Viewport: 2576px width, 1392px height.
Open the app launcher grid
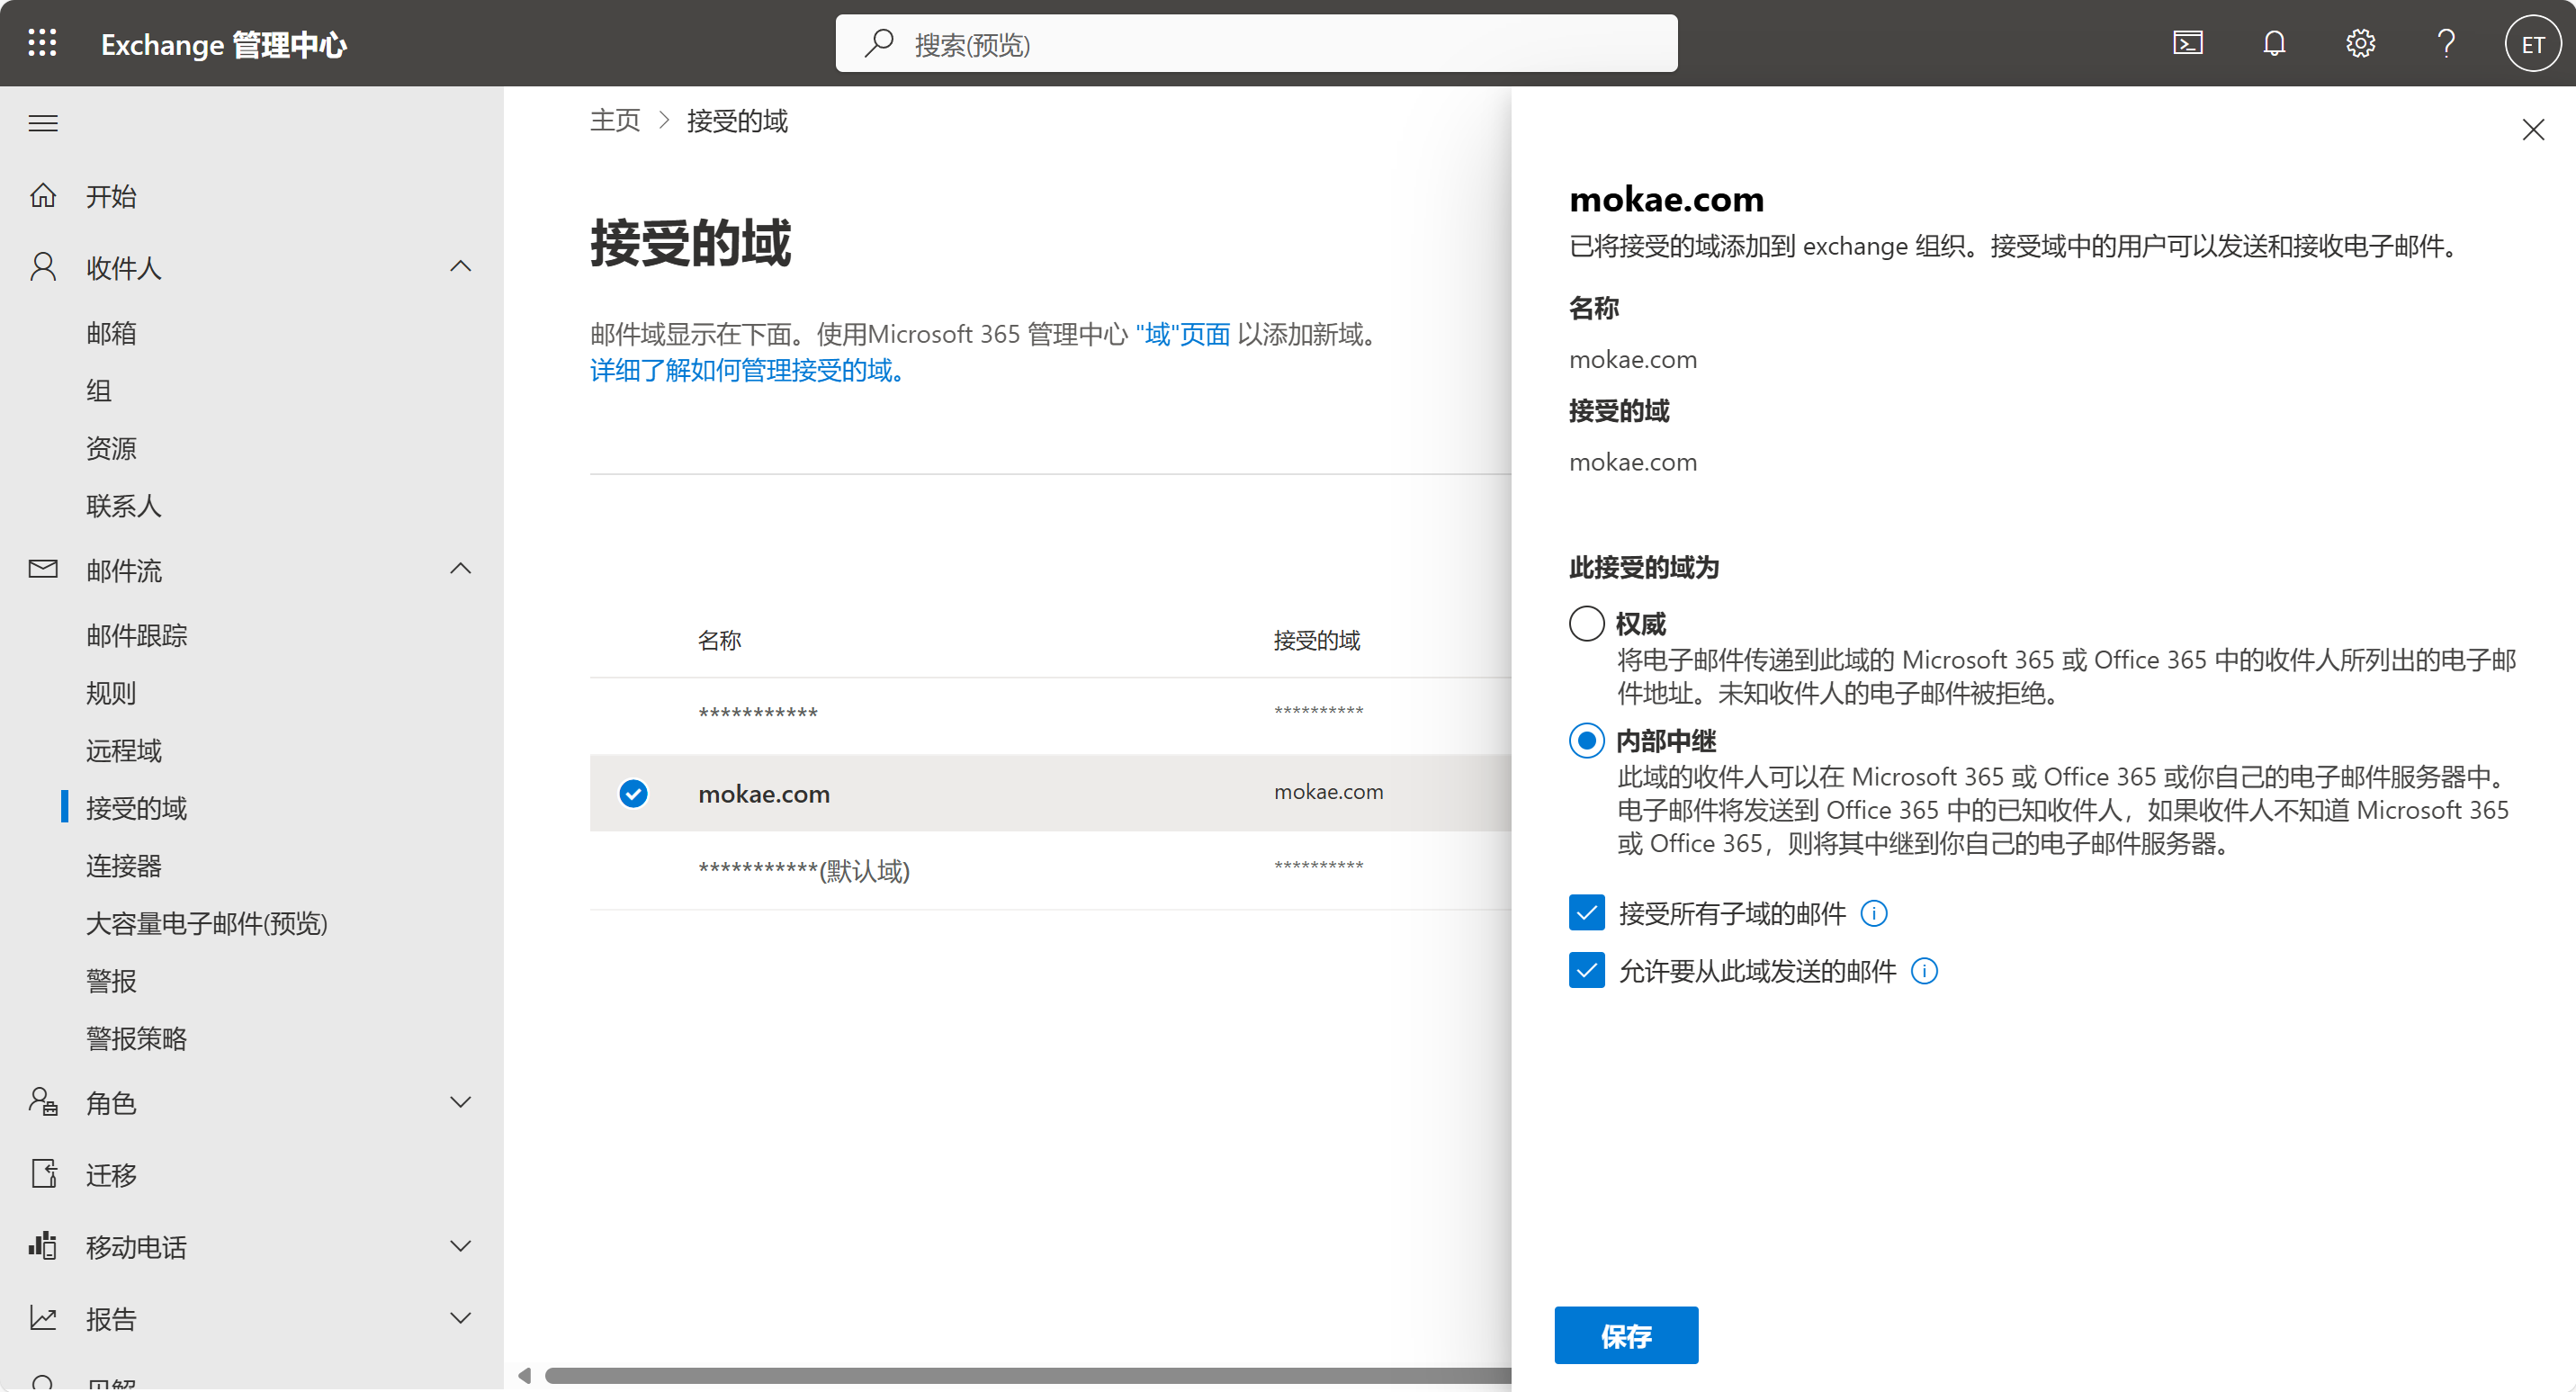pos(42,43)
